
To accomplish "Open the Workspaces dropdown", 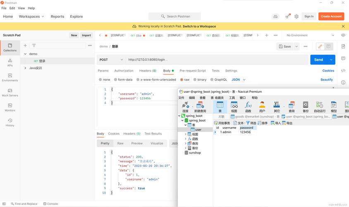I will (31, 17).
